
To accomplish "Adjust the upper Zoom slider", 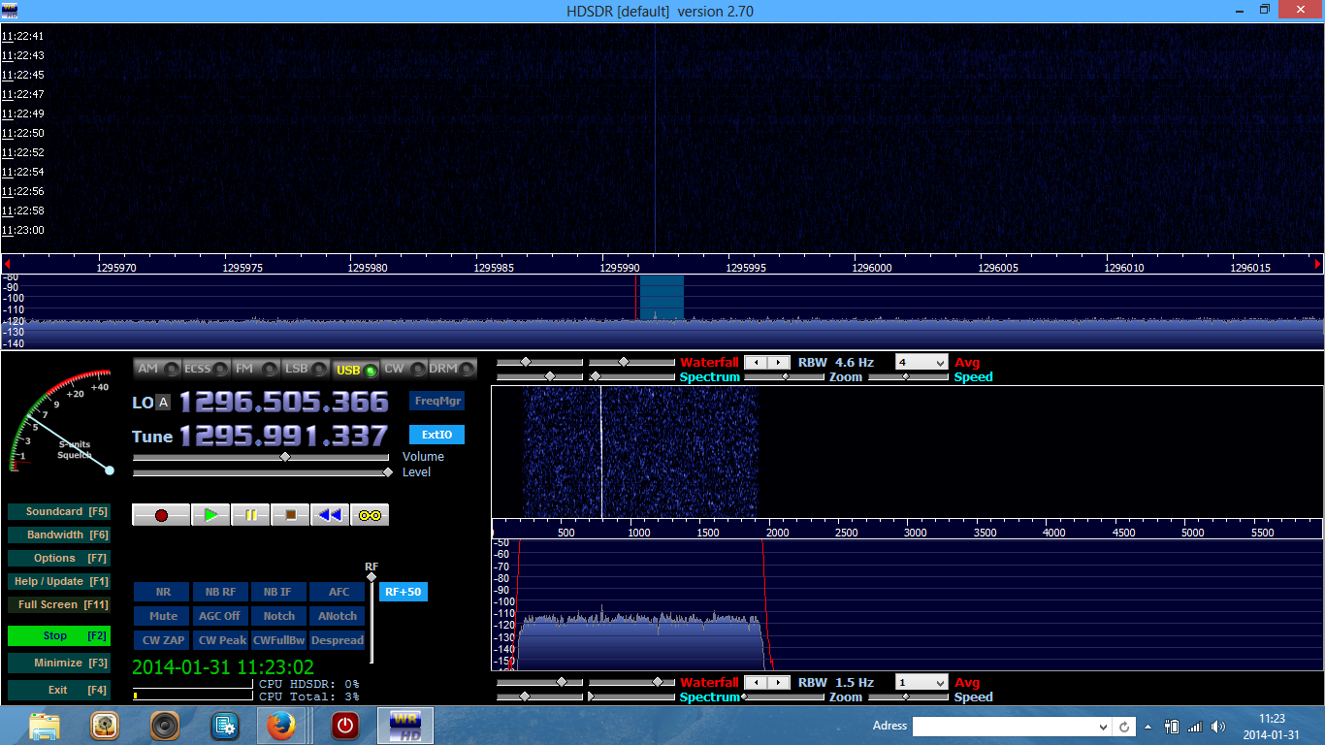I will pyautogui.click(x=784, y=376).
